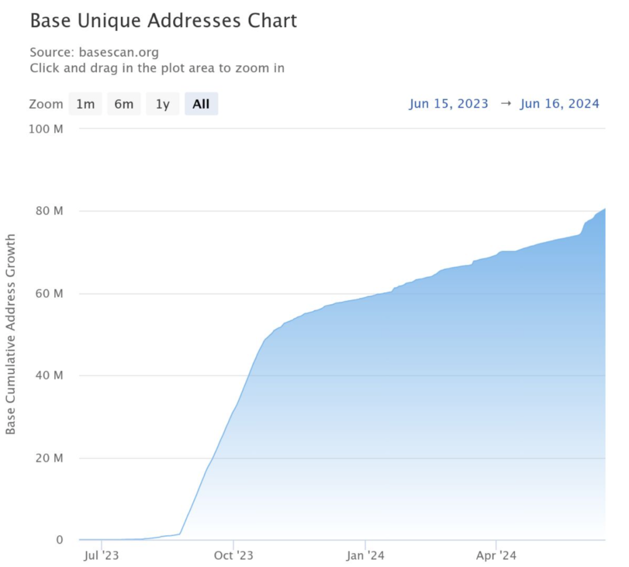The width and height of the screenshot is (629, 567).
Task: Select the 1m zoom range button
Action: [85, 104]
